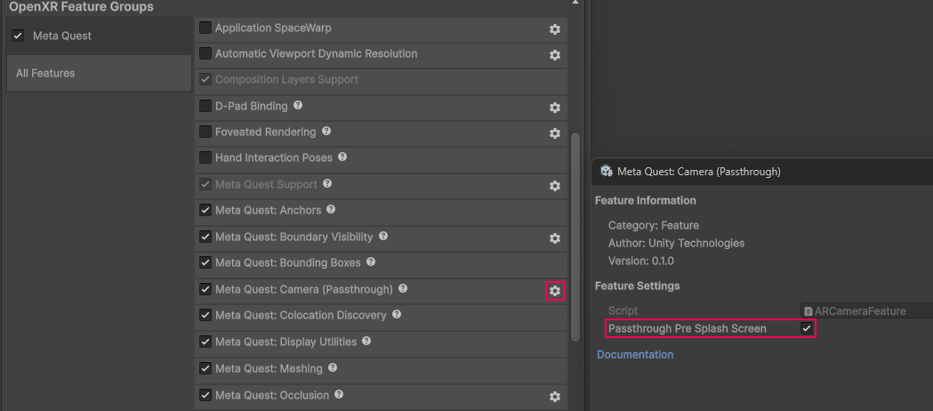The width and height of the screenshot is (933, 411).
Task: Click the D-Pad Binding gear icon
Action: pos(555,108)
